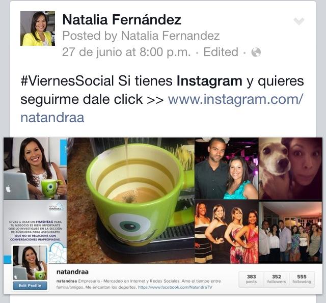Open the woman with laptop photo
This screenshot has height=303, width=326.
click(x=35, y=169)
